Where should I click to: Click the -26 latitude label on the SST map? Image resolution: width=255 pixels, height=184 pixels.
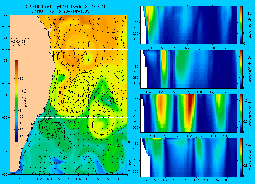5,38
